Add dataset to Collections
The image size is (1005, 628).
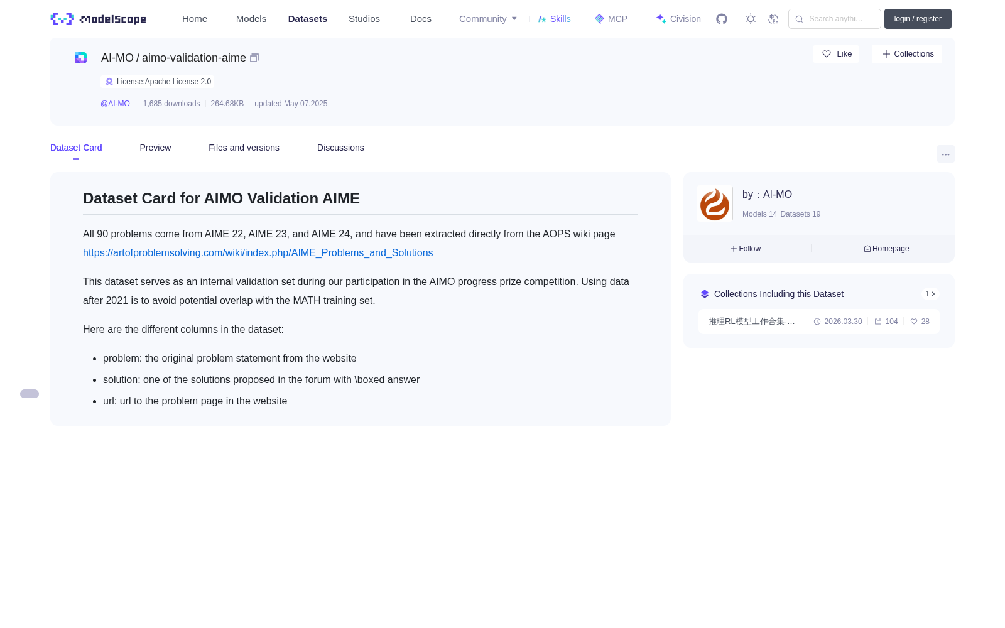click(907, 54)
